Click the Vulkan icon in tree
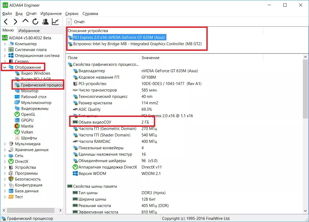The width and height of the screenshot is (309, 222). click(x=17, y=132)
